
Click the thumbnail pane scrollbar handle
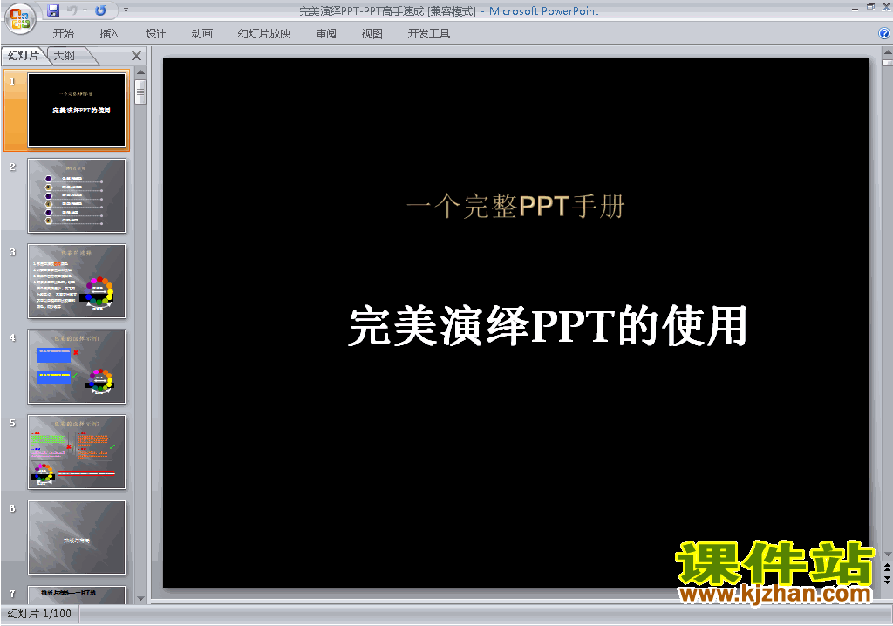coord(140,92)
